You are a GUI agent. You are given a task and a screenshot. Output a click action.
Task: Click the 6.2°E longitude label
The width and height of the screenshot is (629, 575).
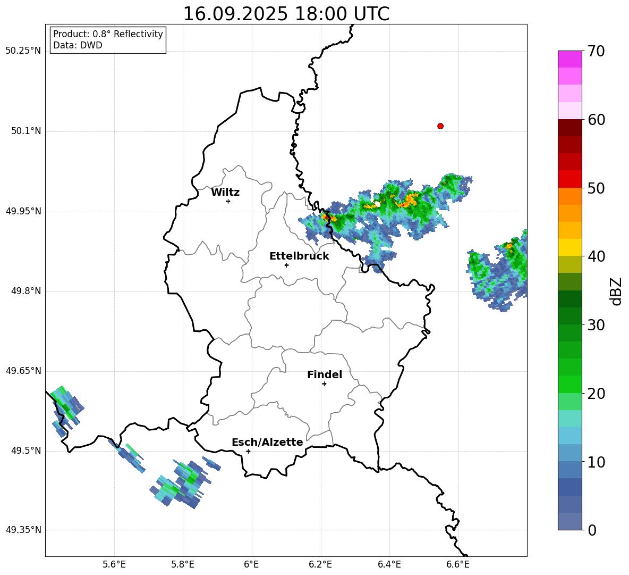(320, 564)
